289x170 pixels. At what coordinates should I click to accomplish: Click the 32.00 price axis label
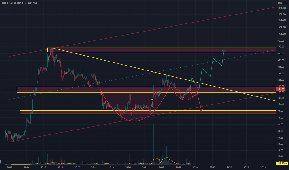pos(280,144)
